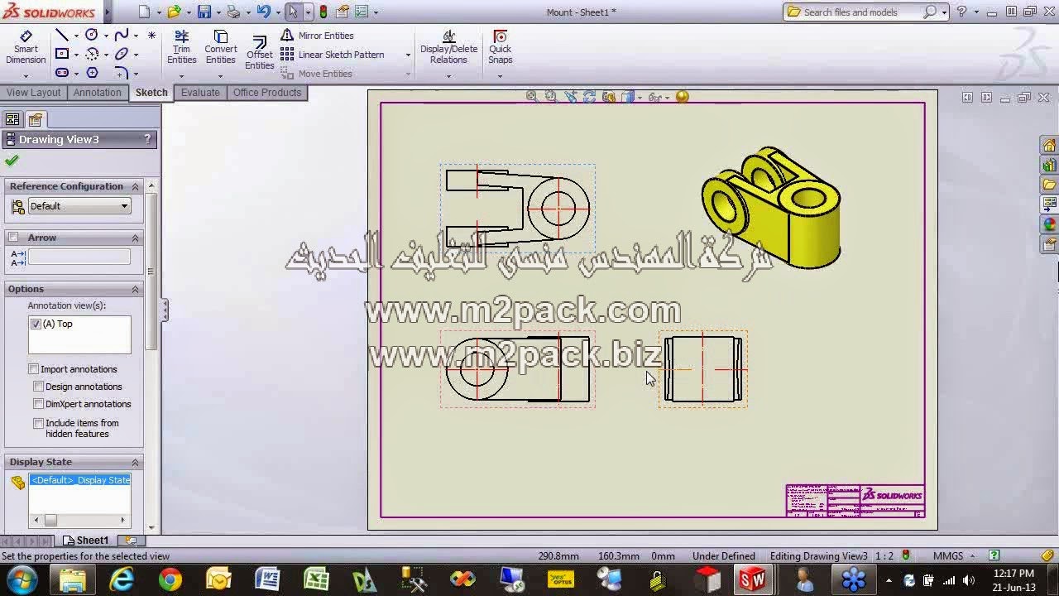
Task: Toggle the Arrow checkbox
Action: 13,238
